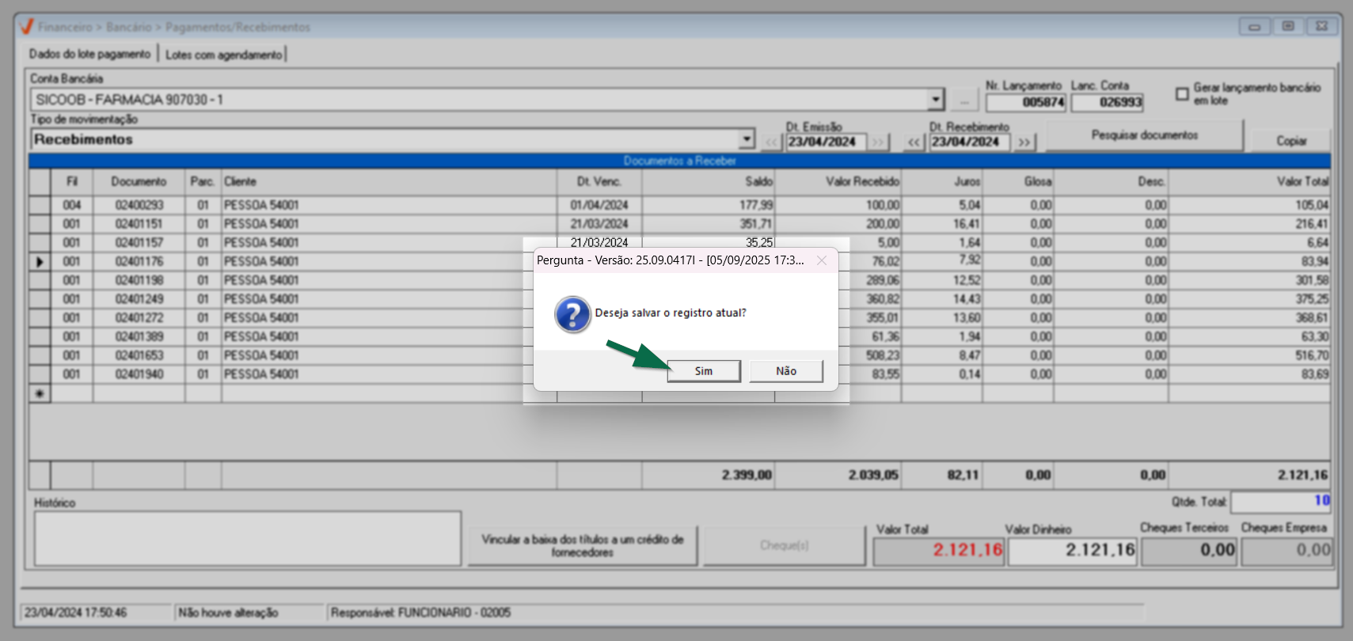Click the Copiar button
Image resolution: width=1353 pixels, height=641 pixels.
coord(1290,140)
